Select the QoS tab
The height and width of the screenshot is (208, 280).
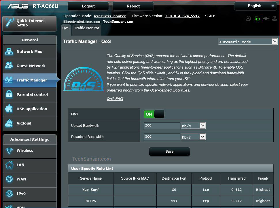66,28
